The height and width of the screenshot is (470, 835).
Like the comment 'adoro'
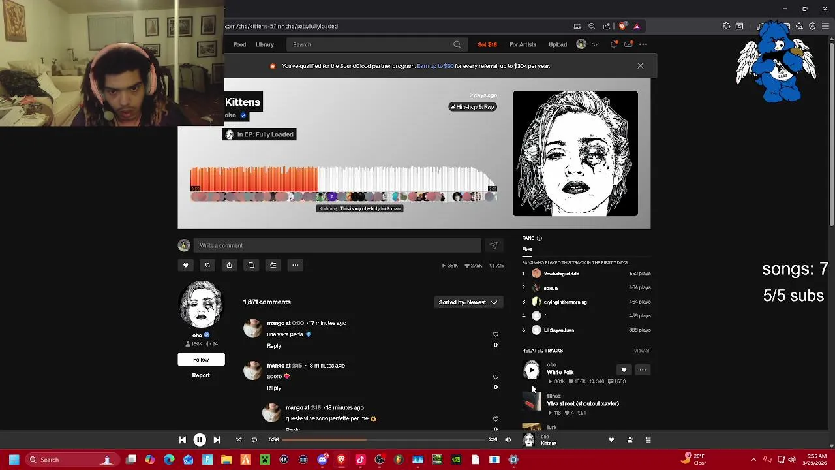point(496,377)
